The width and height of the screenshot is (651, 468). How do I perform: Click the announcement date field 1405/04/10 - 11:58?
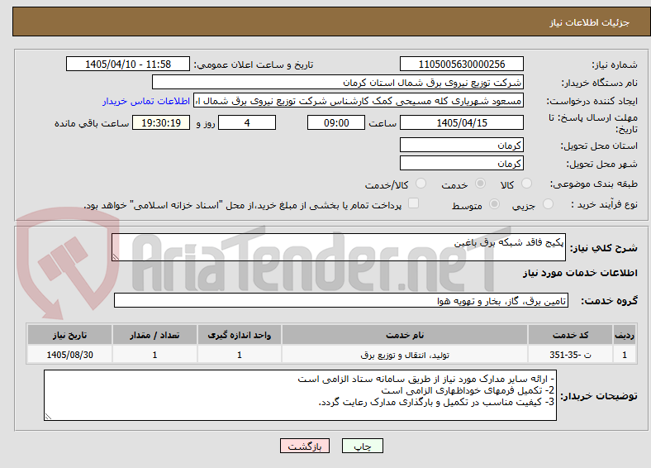click(x=128, y=64)
